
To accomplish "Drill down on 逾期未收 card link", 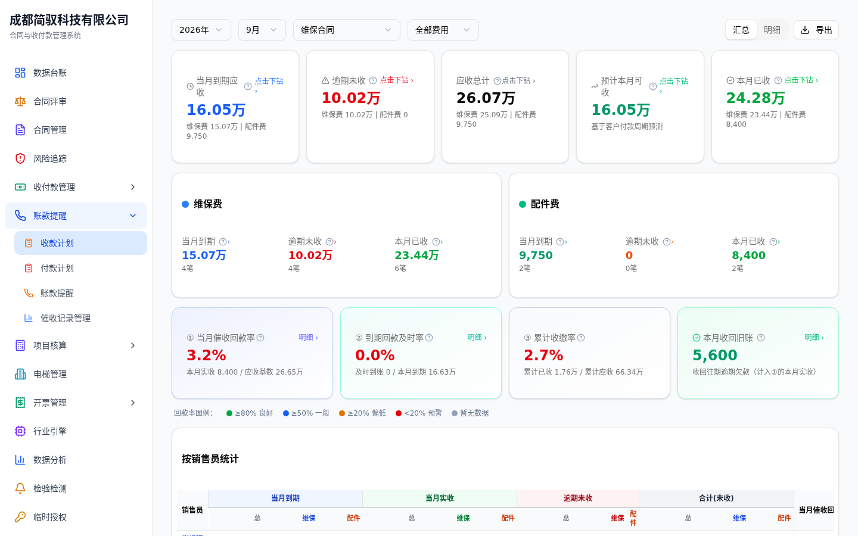I will 397,80.
